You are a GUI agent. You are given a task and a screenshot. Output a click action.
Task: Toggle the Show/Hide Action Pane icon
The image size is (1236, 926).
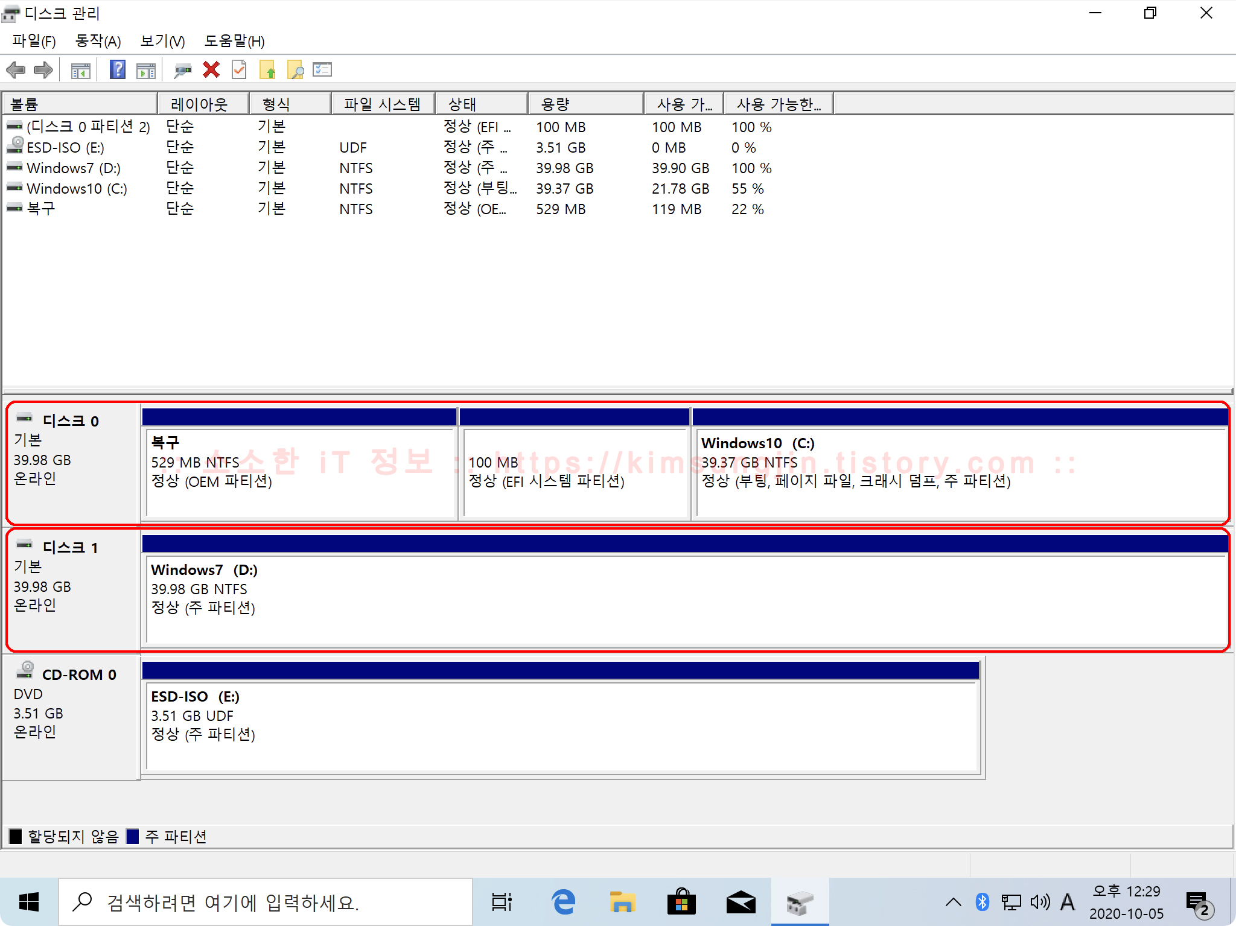pos(146,70)
